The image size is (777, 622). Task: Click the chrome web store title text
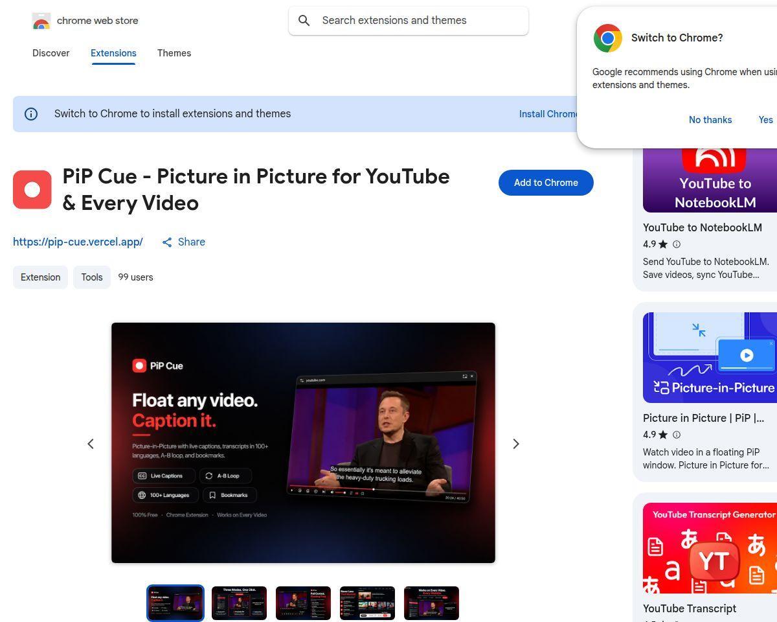pos(98,21)
